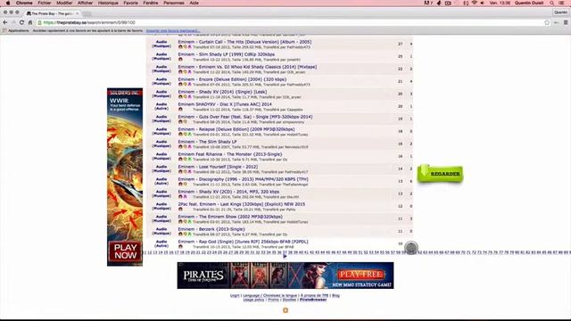Open Spotlight search in the menu bar
The height and width of the screenshot is (321, 571).
tap(552, 3)
